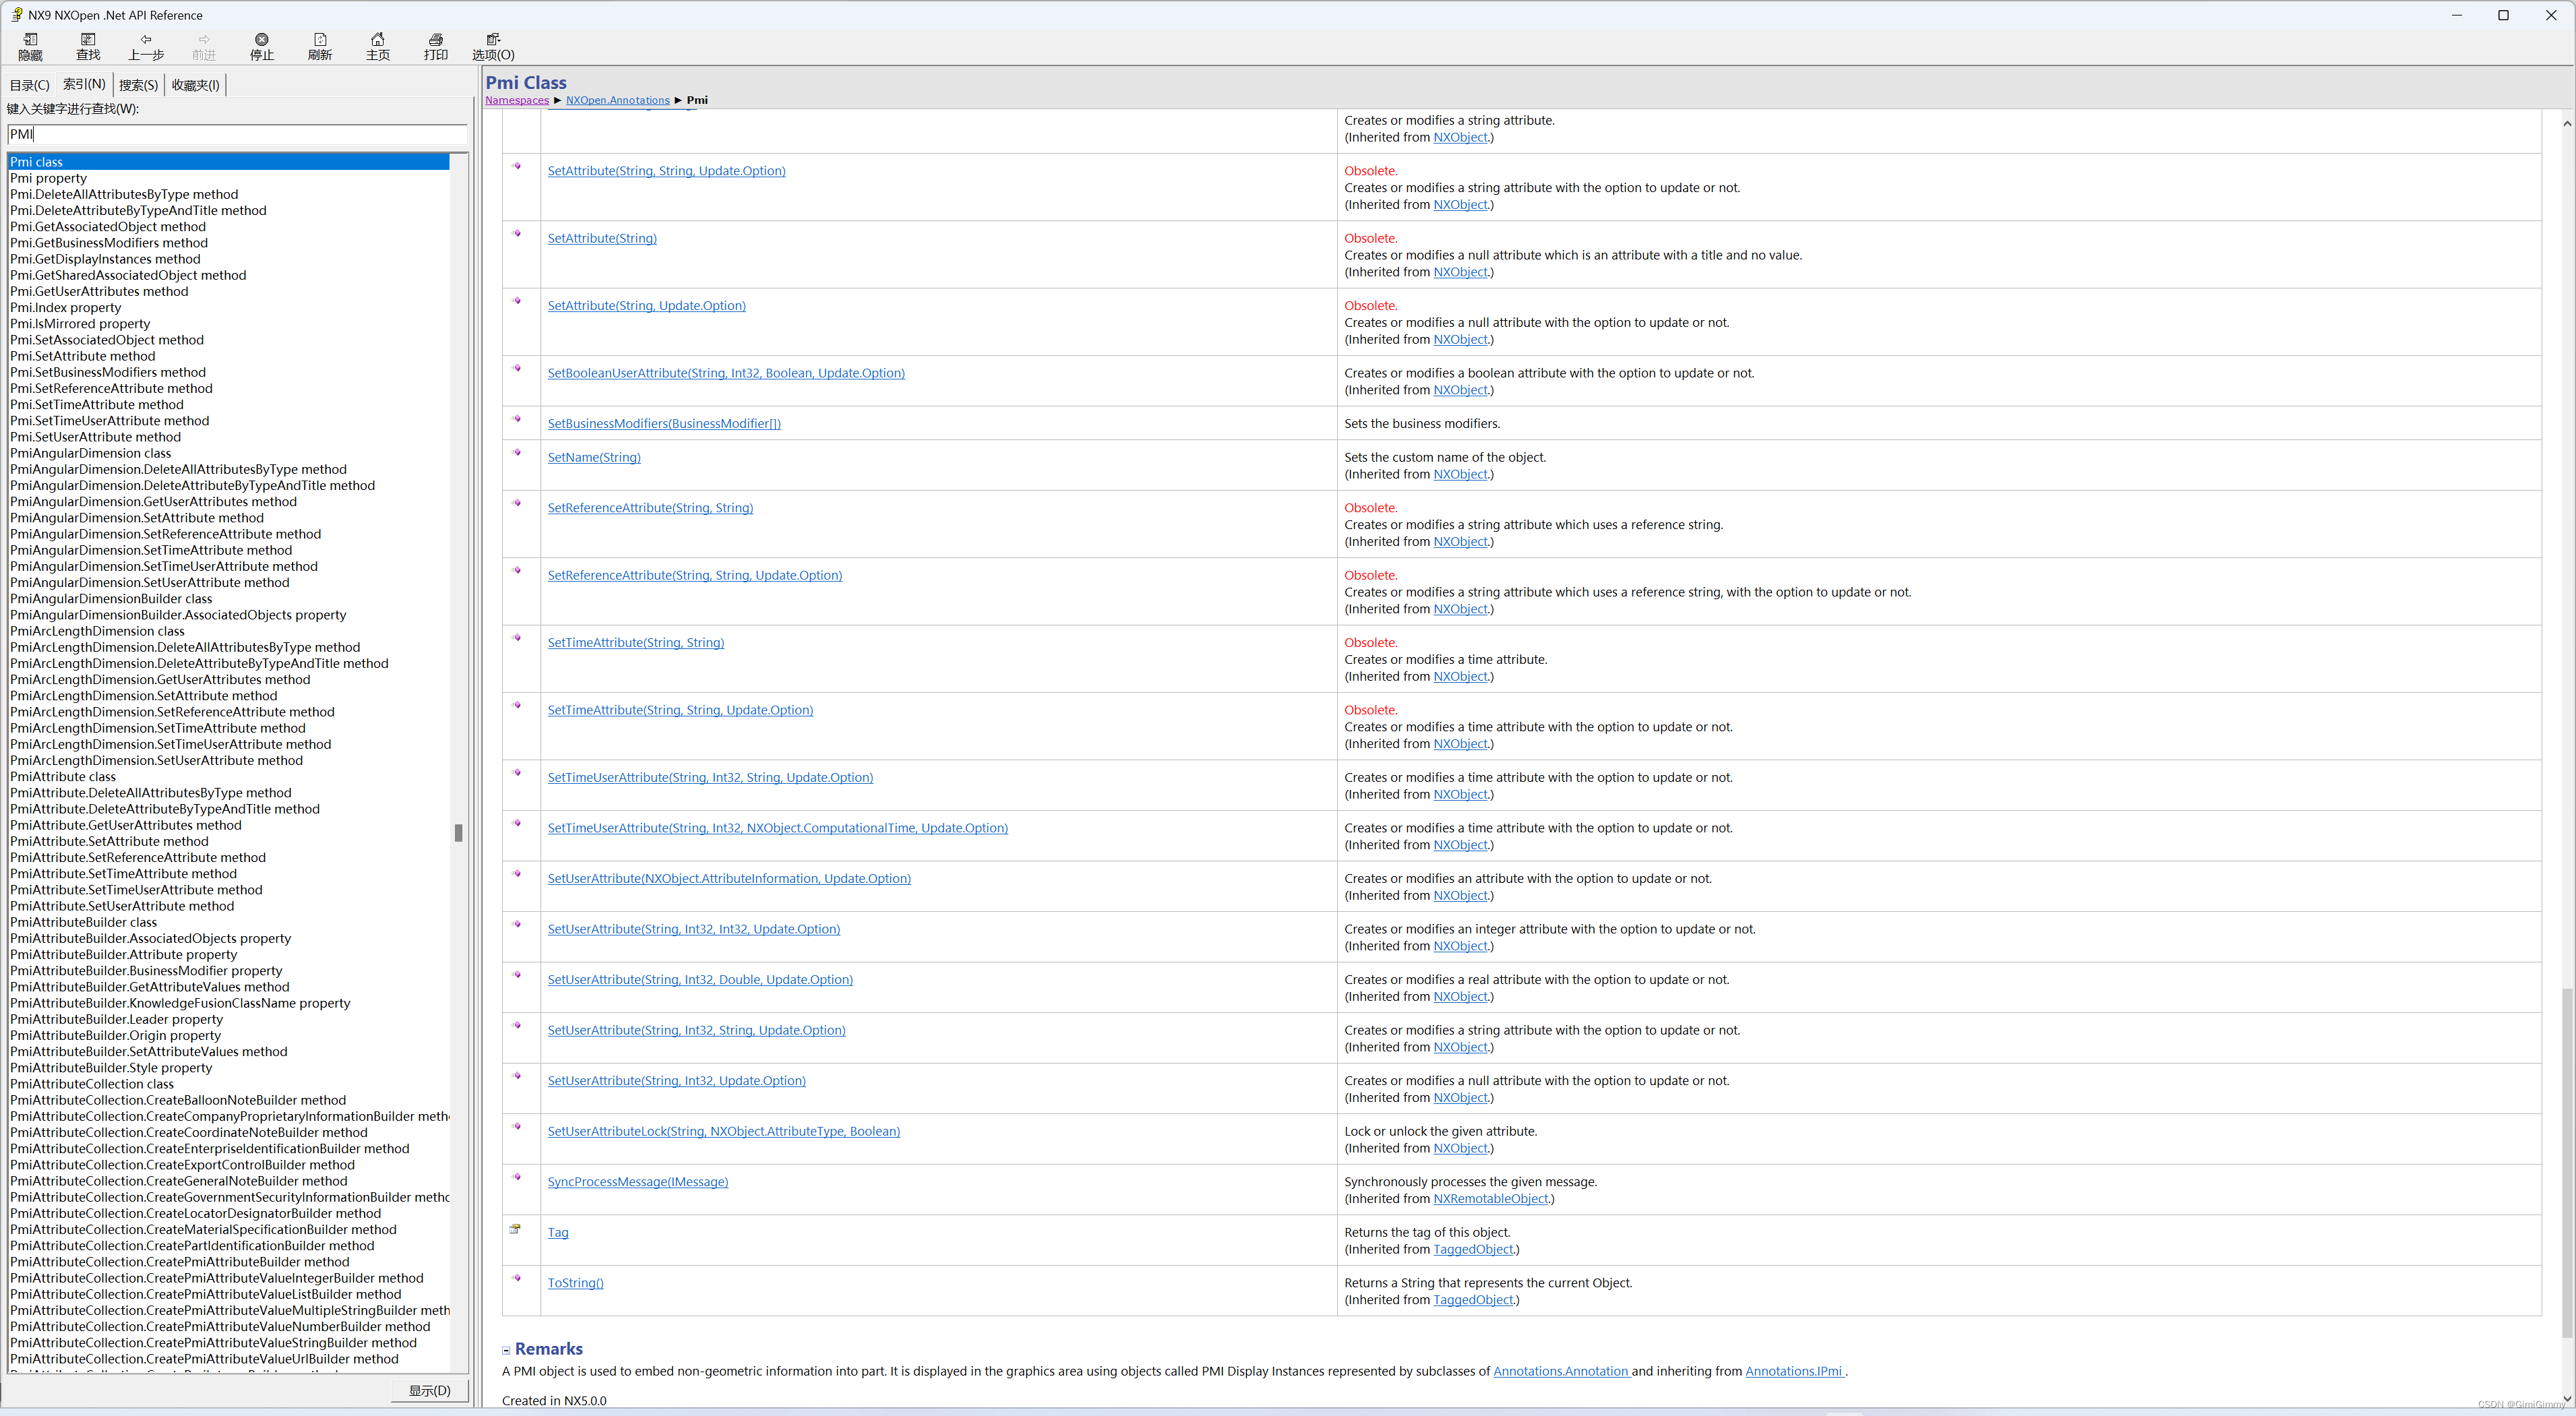
Task: Select PmiAttributeBuilder class in index list
Action: tap(83, 922)
